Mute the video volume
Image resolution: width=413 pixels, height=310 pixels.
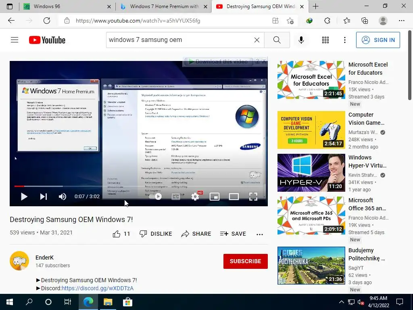(x=63, y=197)
